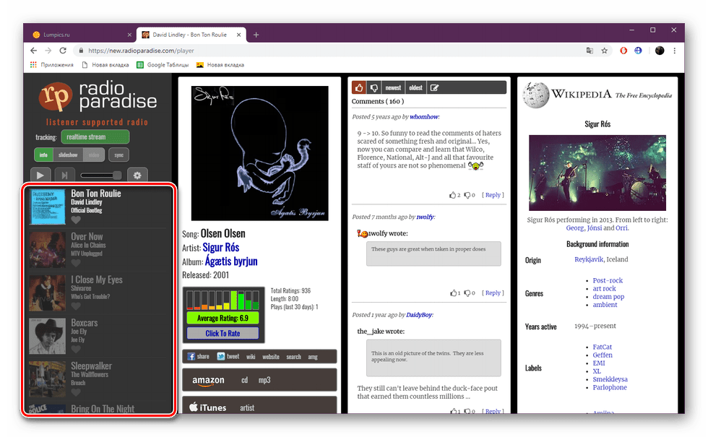708x437 pixels.
Task: Adjust the volume slider in the player
Action: [101, 175]
